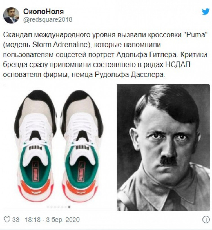Jump to the middle fourth carousel dot
The height and width of the screenshot is (230, 212).
(x=59, y=207)
